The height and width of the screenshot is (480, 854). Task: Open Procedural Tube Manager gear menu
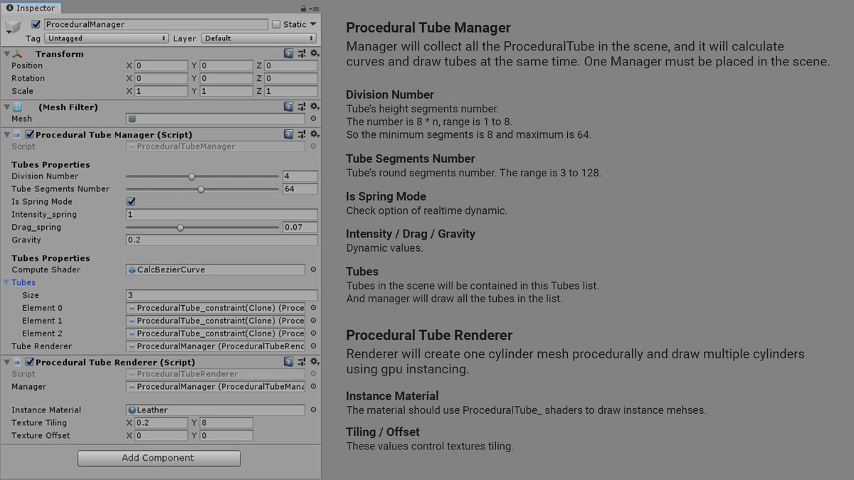[314, 134]
